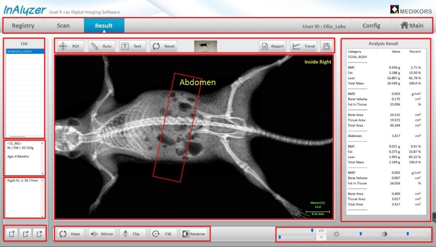Click the abdomen Lean value 1.955 g
The image size is (436, 247).
[x=394, y=157]
